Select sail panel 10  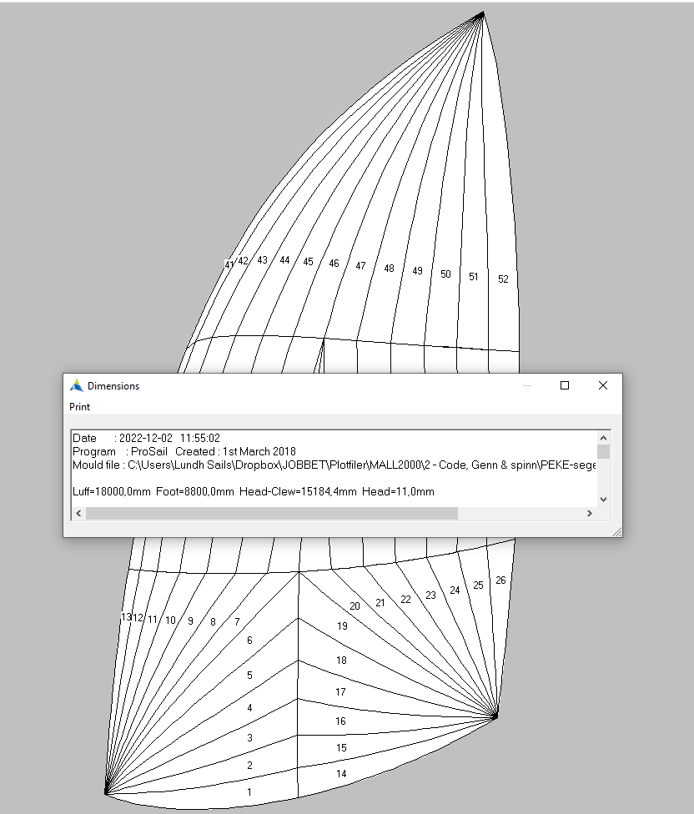pos(170,621)
